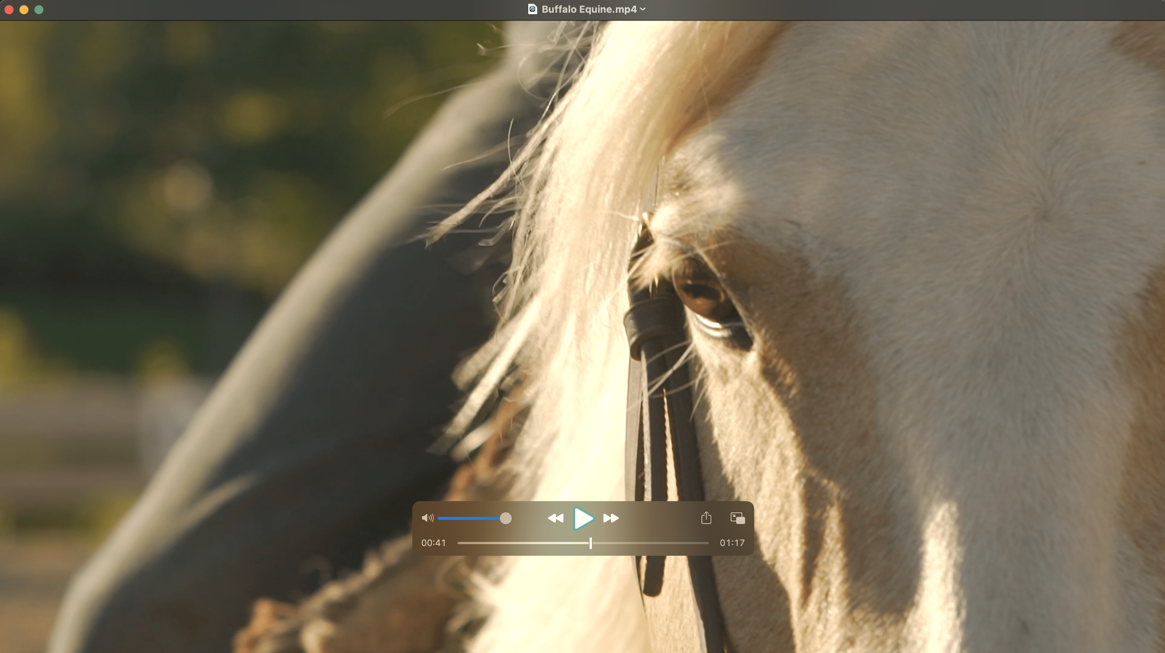Mute audio with the speaker icon

point(427,518)
